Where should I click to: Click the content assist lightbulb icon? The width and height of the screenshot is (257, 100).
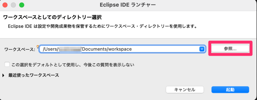pos(38,47)
